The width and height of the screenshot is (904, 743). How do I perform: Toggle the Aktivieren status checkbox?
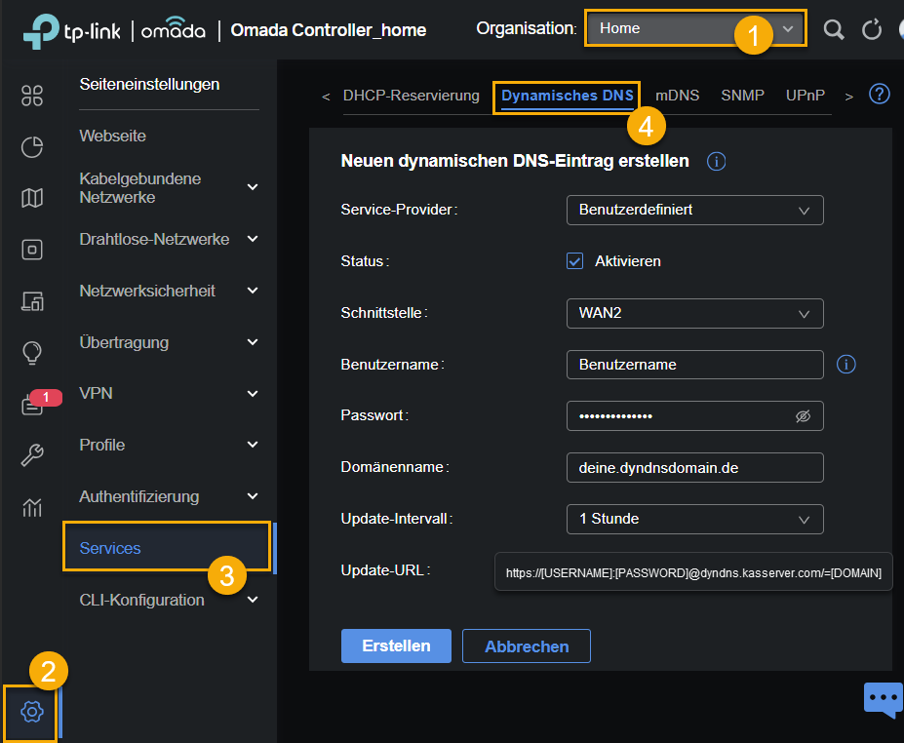click(574, 261)
